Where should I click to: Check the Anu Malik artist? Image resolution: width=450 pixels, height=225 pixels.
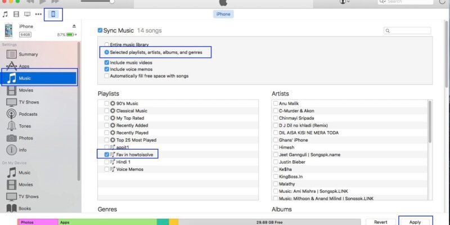tap(276, 103)
